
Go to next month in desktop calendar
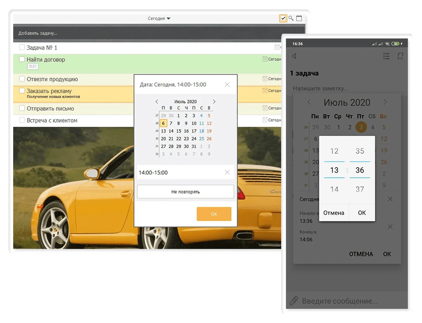[214, 102]
